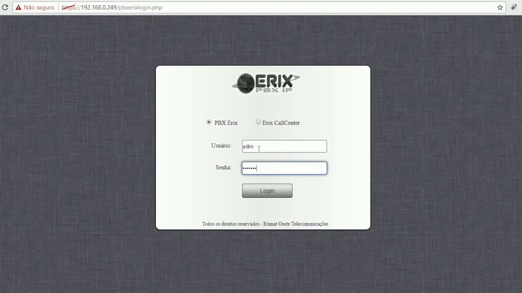Click the 'Usuário:' label text
This screenshot has width=522, height=293.
[x=221, y=146]
